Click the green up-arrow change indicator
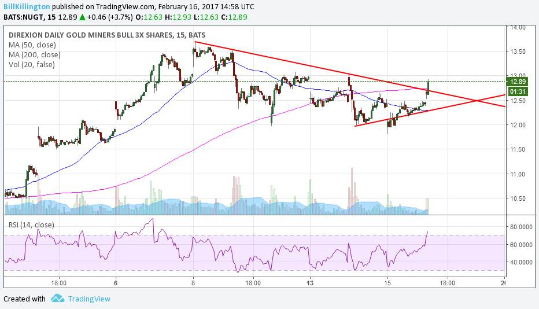This screenshot has width=539, height=309. click(x=82, y=17)
